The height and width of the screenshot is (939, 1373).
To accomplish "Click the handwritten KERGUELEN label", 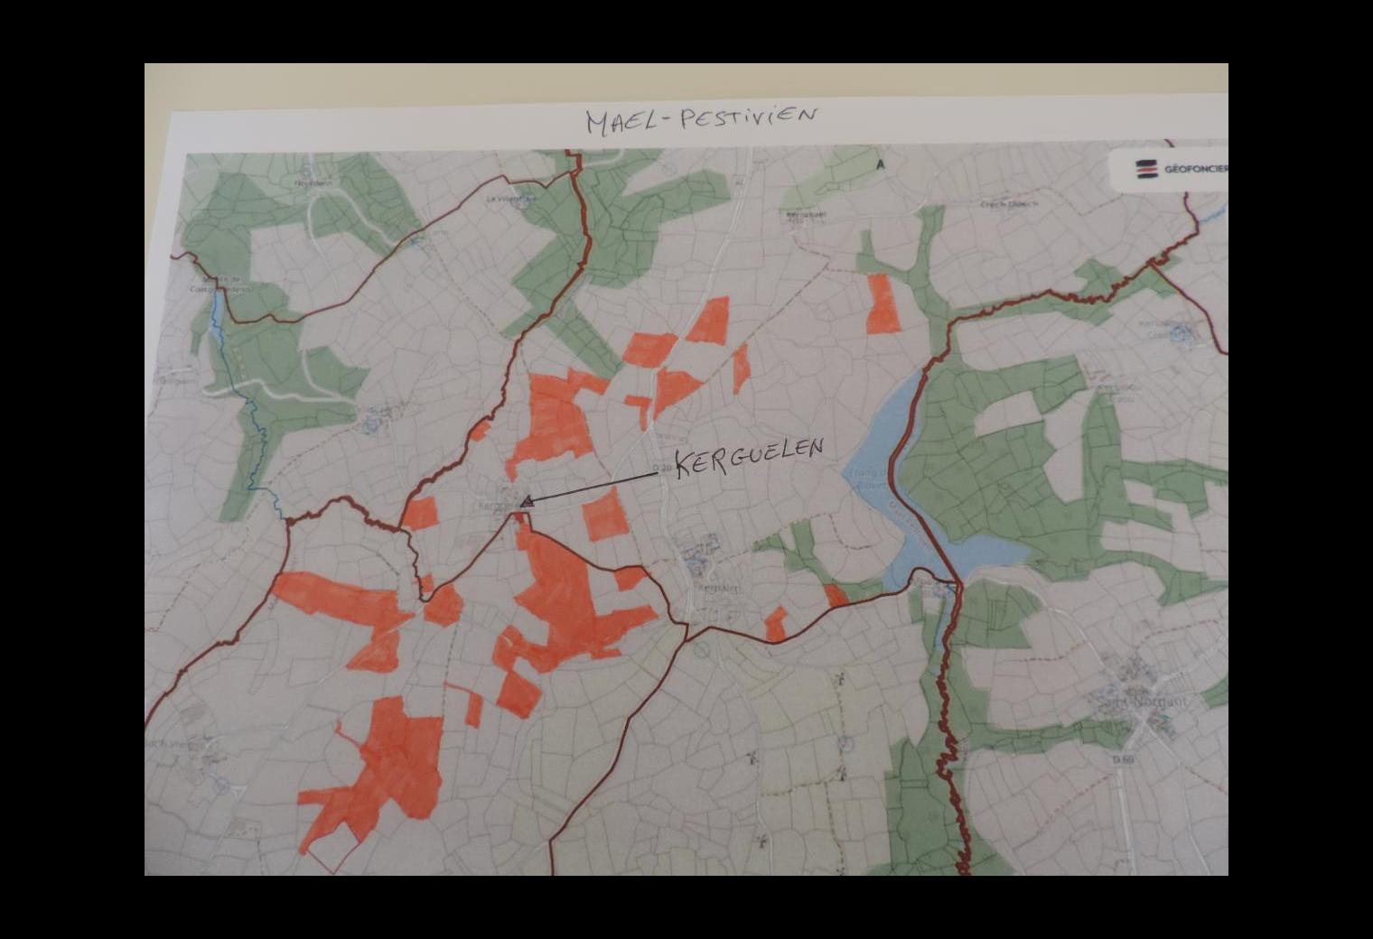I will tap(749, 456).
